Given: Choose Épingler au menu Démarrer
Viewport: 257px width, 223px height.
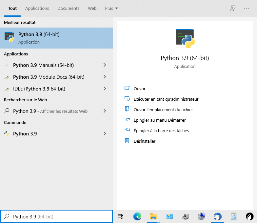Looking at the screenshot, I should tap(160, 120).
